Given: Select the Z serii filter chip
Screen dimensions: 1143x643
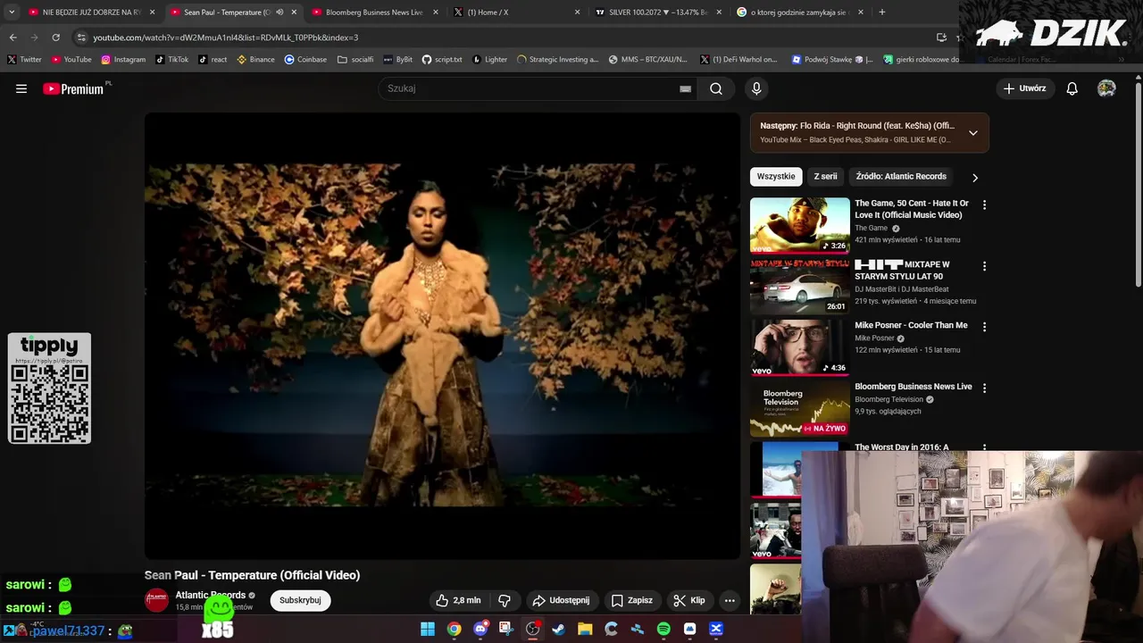Looking at the screenshot, I should tap(825, 177).
